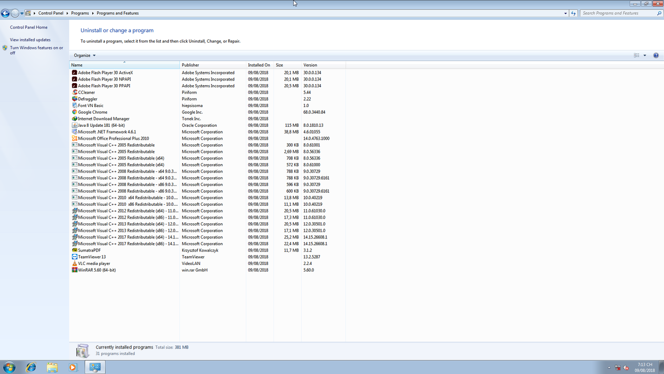Click the Control Panel taskbar button
Viewport: 664px width, 374px height.
tap(95, 367)
